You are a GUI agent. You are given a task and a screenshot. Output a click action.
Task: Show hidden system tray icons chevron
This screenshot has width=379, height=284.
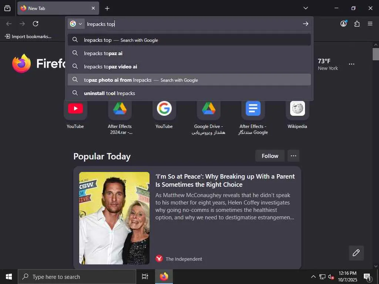pos(313,277)
